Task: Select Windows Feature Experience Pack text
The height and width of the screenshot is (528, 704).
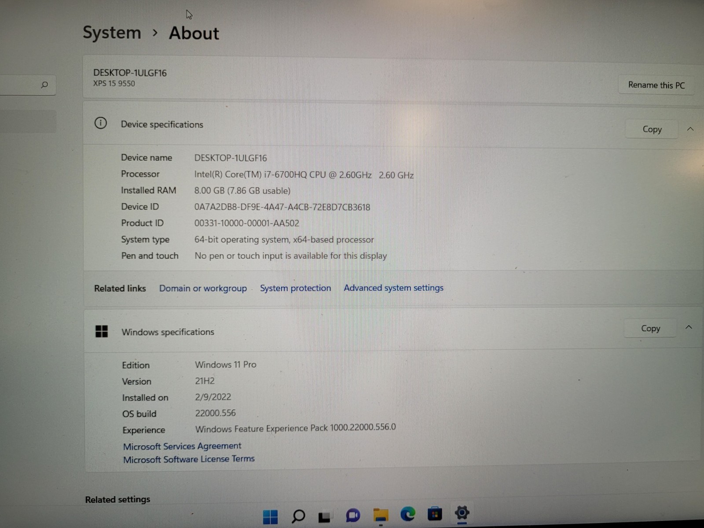Action: (295, 428)
